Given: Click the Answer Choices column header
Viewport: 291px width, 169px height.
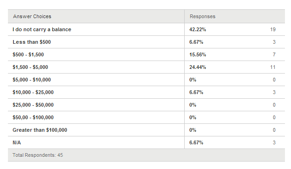Looking at the screenshot, I should (32, 16).
